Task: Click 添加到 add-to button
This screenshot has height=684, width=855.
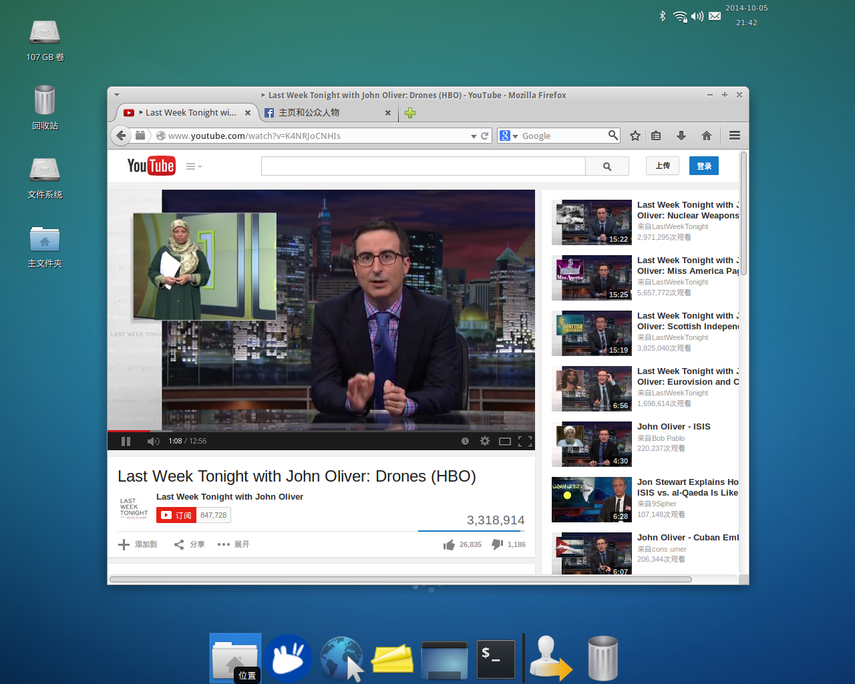Action: pos(138,544)
